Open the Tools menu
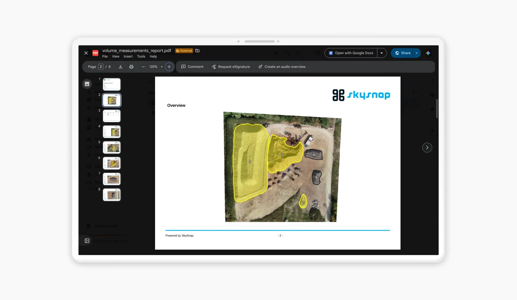517x300 pixels. click(141, 56)
